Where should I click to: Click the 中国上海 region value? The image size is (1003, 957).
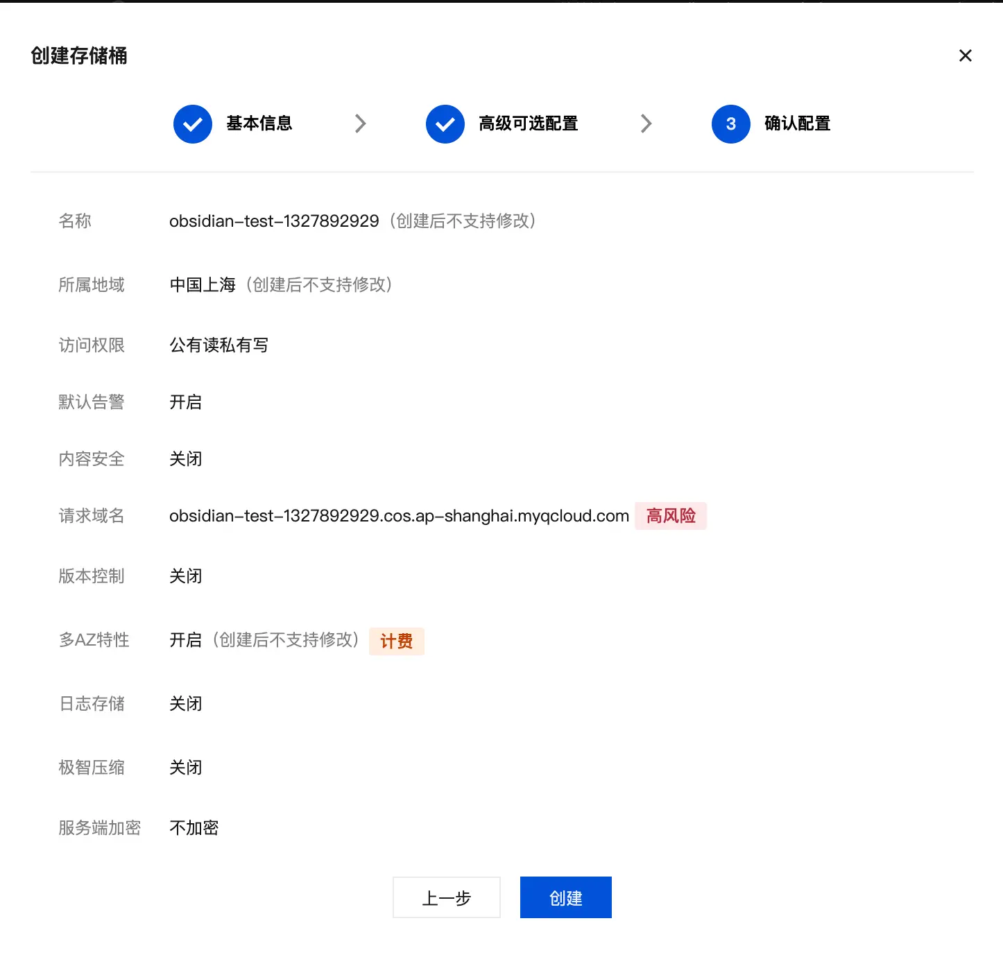point(203,285)
